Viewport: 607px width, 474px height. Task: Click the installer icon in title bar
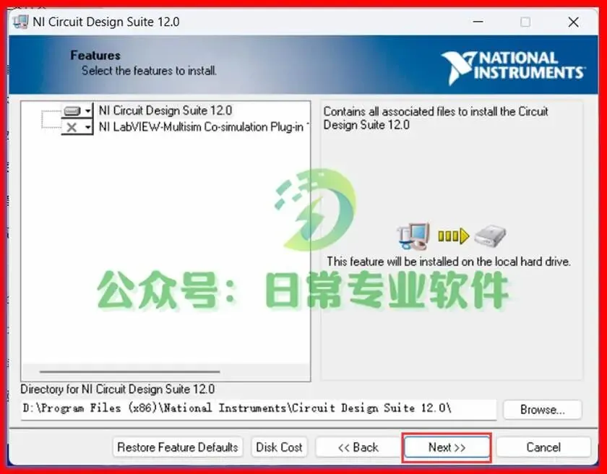point(20,22)
